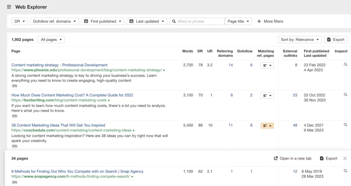
Task: Open URL dropdown arrow next to bestwriting.com link
Action: click(x=109, y=100)
